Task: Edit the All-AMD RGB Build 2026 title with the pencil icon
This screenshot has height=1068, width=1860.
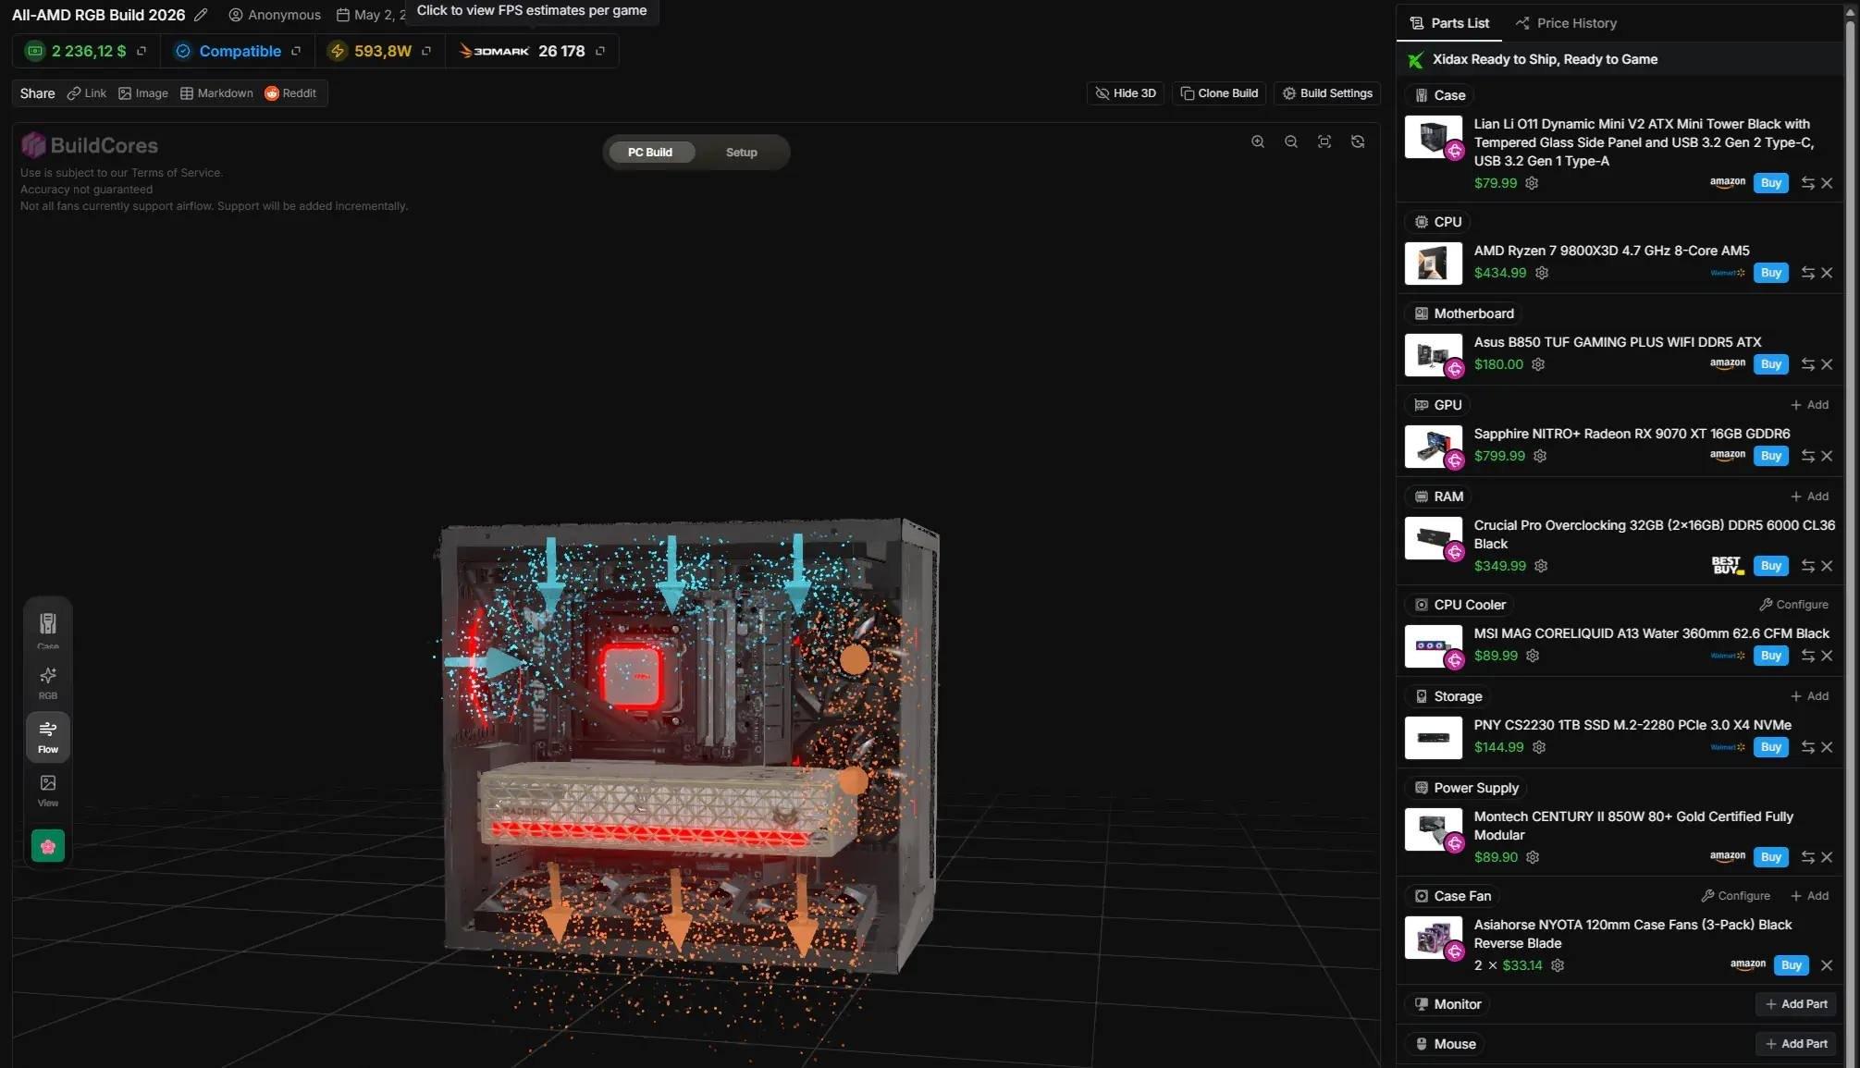Action: [201, 15]
